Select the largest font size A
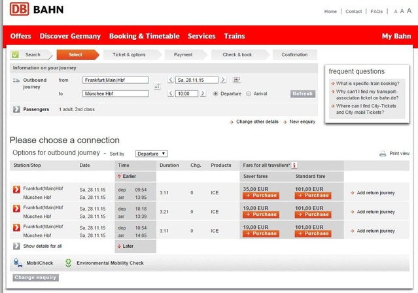 (x=409, y=10)
